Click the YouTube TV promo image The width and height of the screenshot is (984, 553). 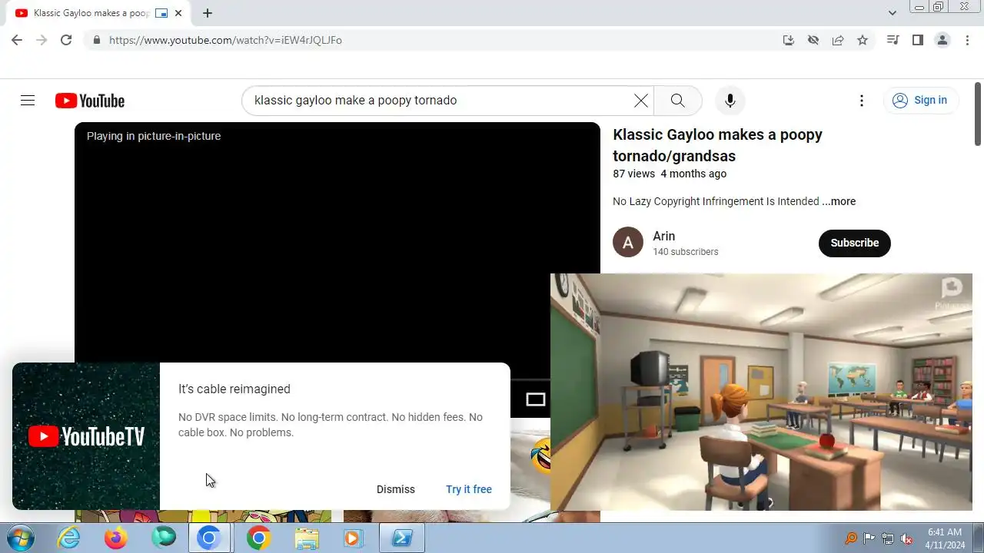(86, 436)
